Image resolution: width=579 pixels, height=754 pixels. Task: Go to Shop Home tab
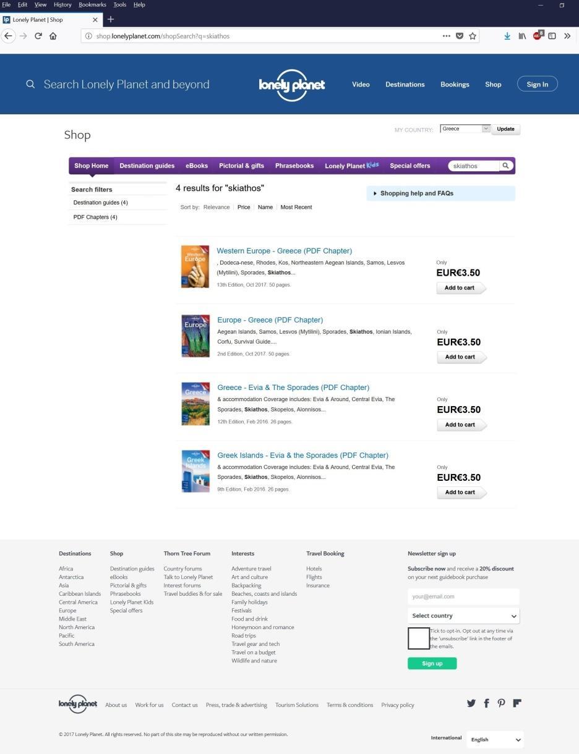92,166
